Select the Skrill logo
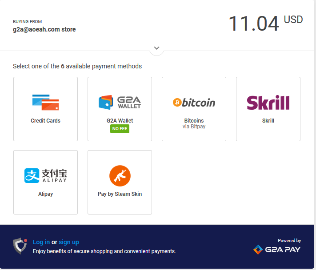The width and height of the screenshot is (316, 270). click(268, 103)
